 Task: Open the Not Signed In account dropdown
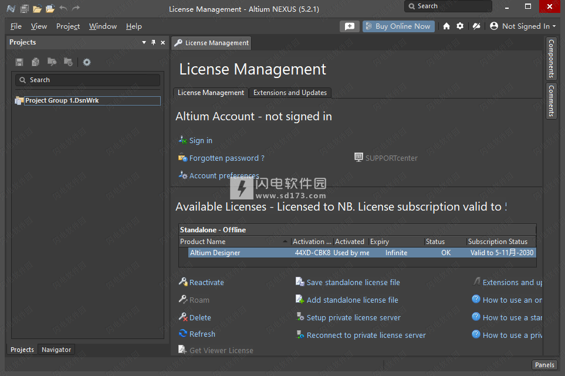pyautogui.click(x=523, y=26)
